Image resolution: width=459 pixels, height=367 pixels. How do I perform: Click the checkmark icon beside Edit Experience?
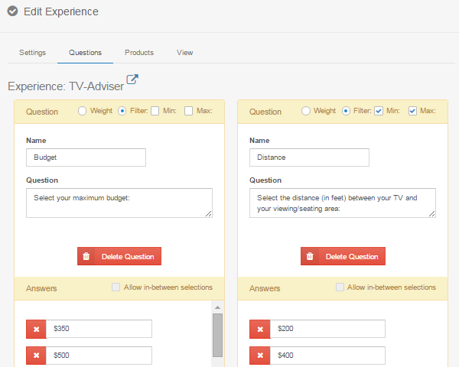[12, 11]
